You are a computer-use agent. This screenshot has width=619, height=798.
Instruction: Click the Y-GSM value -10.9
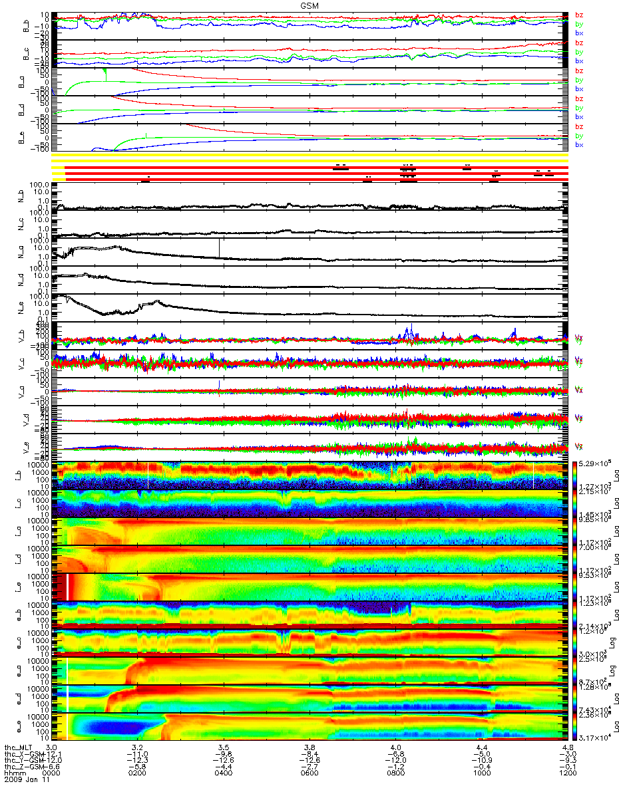[x=481, y=761]
